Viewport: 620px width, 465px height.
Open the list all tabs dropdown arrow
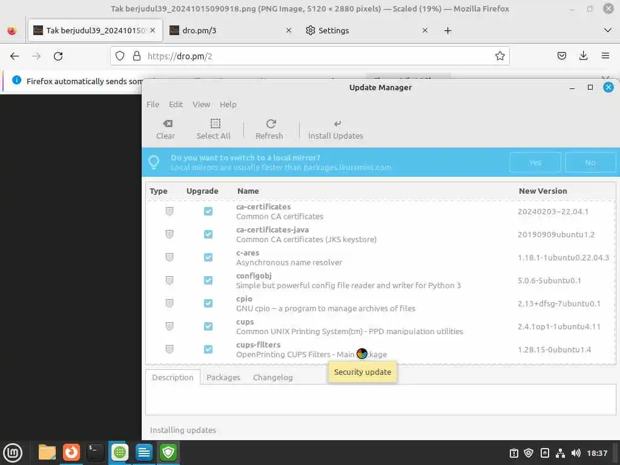point(608,30)
